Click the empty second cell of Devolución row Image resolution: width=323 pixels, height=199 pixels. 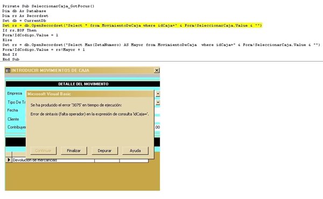click(x=107, y=161)
